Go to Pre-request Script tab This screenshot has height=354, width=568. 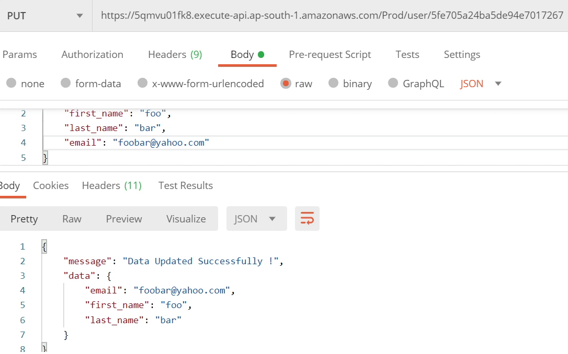[x=330, y=54]
